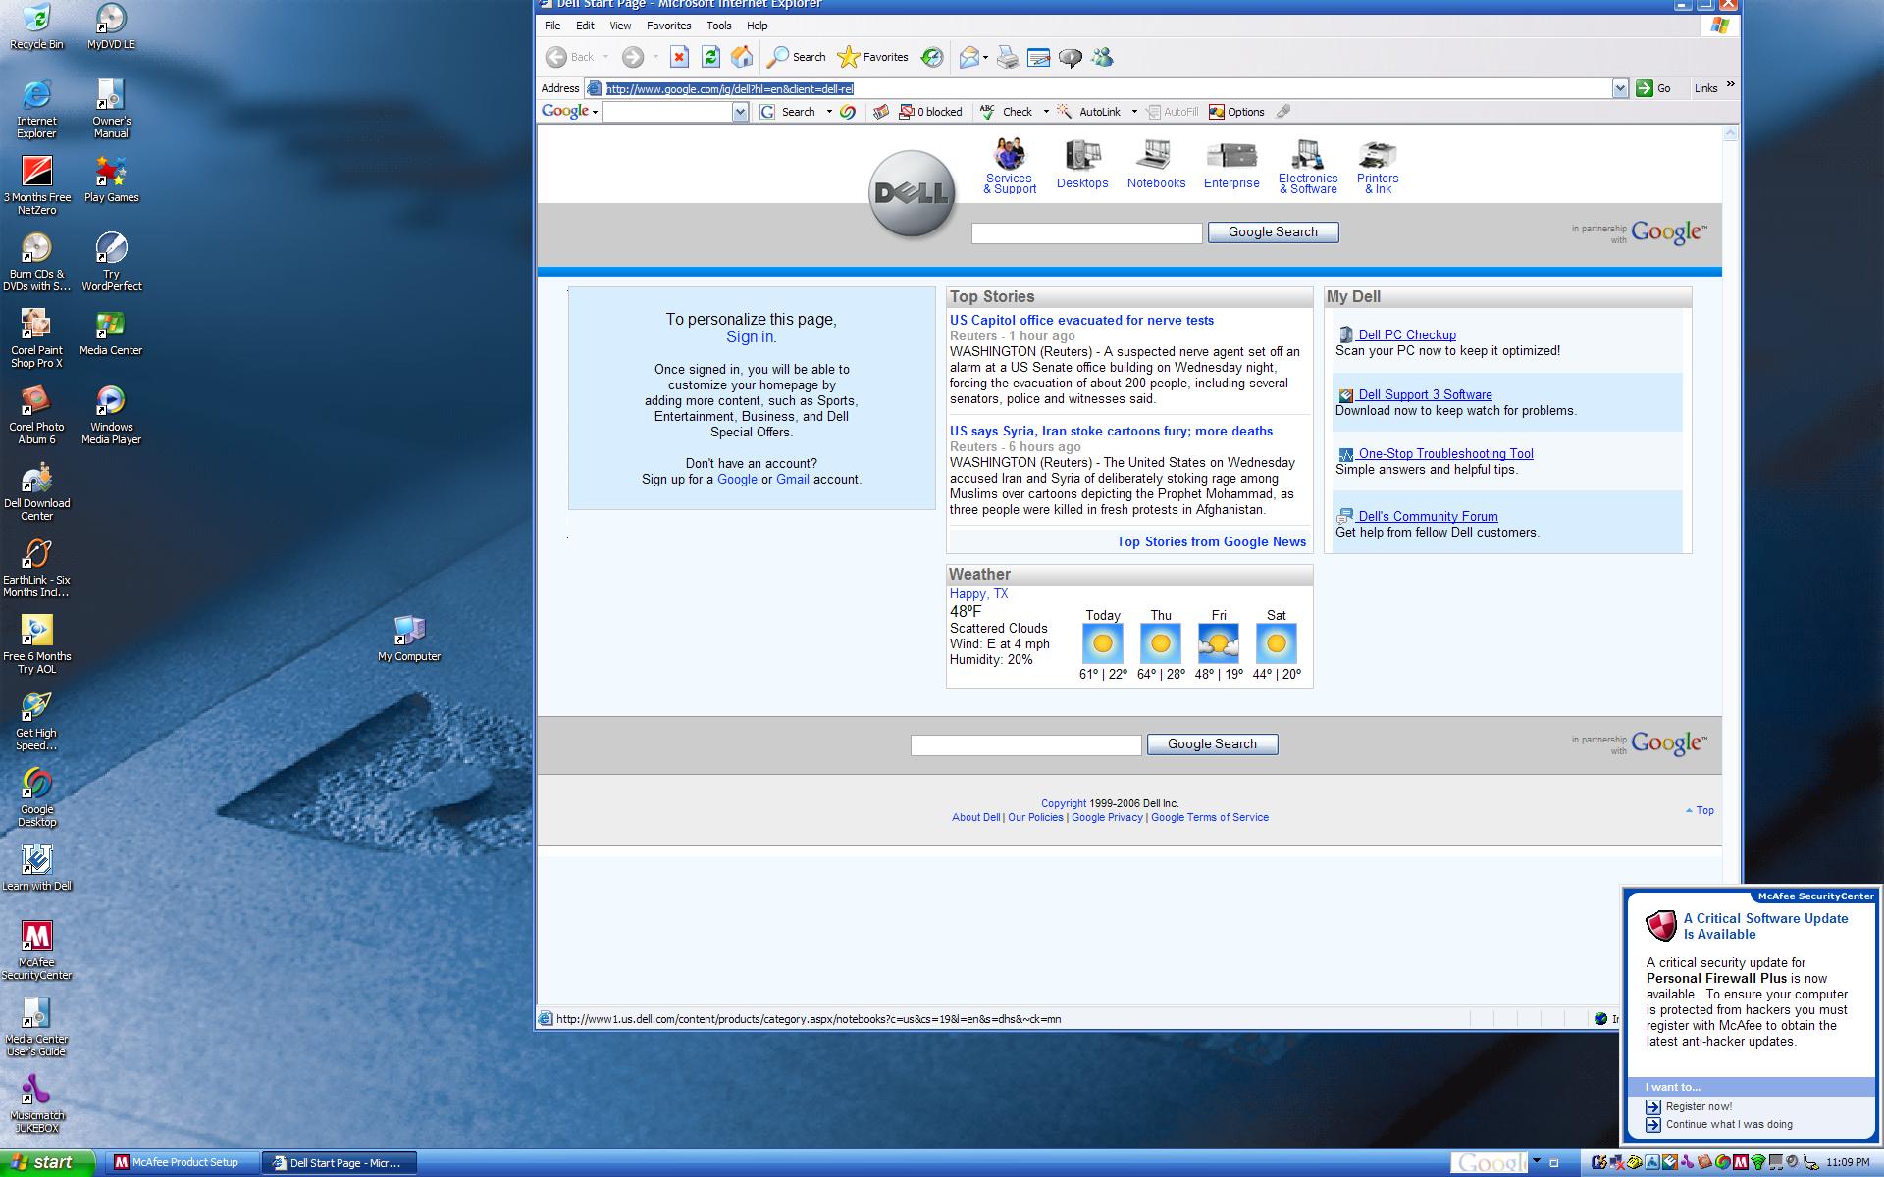Open the Google Desktop deskbar dropdown arrow
The height and width of the screenshot is (1177, 1884).
[x=1537, y=1162]
